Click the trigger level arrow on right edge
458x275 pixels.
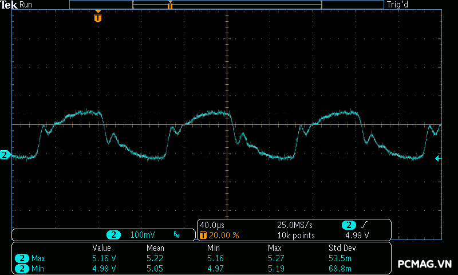(438, 159)
